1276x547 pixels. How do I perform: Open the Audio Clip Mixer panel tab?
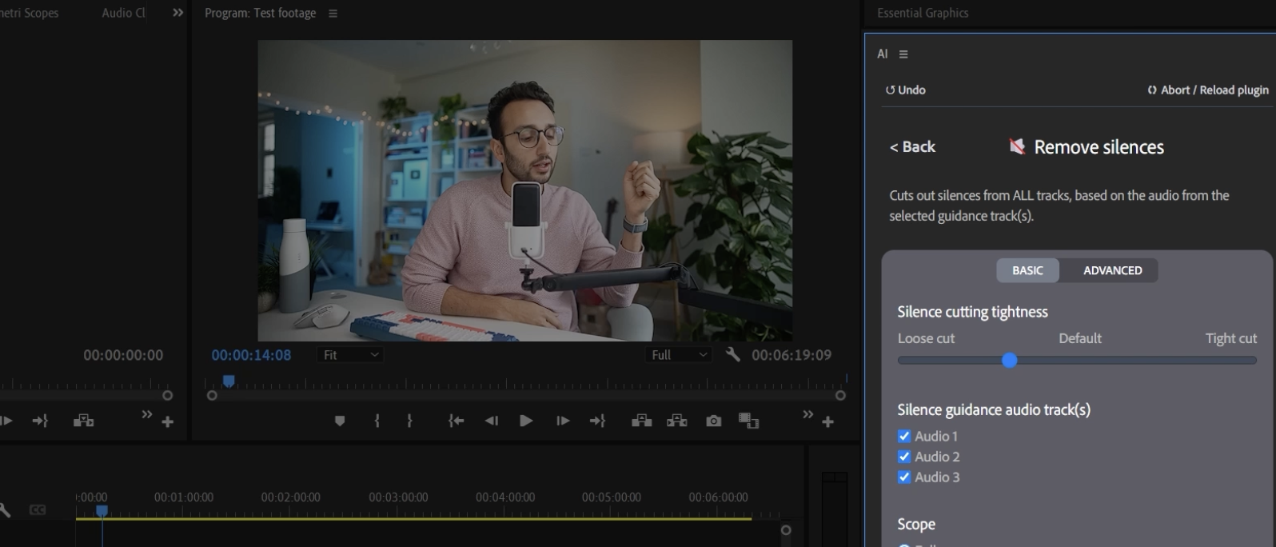124,13
